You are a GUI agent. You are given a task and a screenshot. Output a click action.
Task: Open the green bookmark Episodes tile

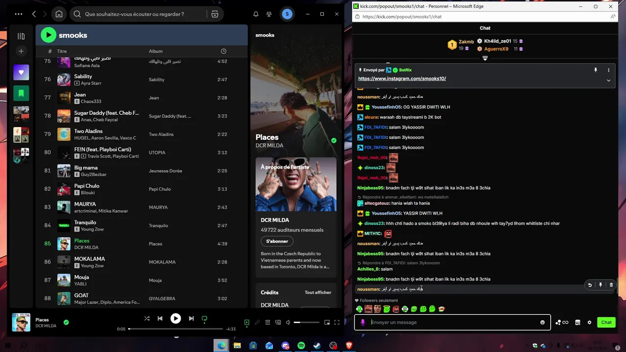[x=21, y=93]
